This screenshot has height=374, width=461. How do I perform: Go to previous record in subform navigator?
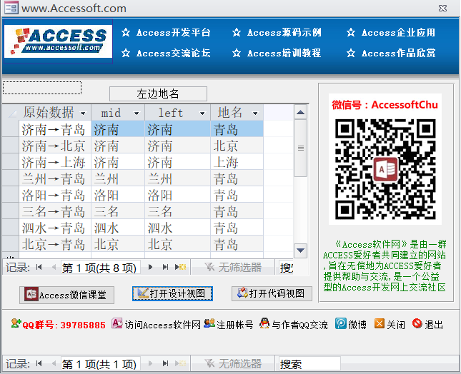54,267
